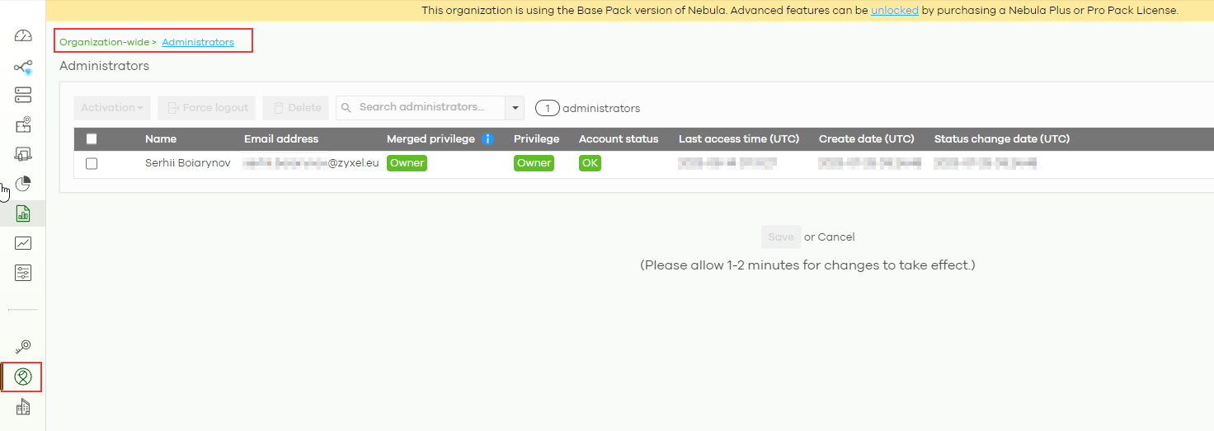Click the Administrators breadcrumb link
1214x431 pixels.
(197, 42)
